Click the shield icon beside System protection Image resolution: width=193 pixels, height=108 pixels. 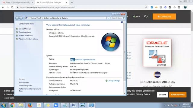(x=17, y=35)
